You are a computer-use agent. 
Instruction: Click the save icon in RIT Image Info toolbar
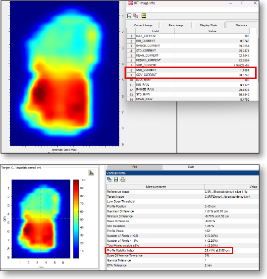click(129, 16)
